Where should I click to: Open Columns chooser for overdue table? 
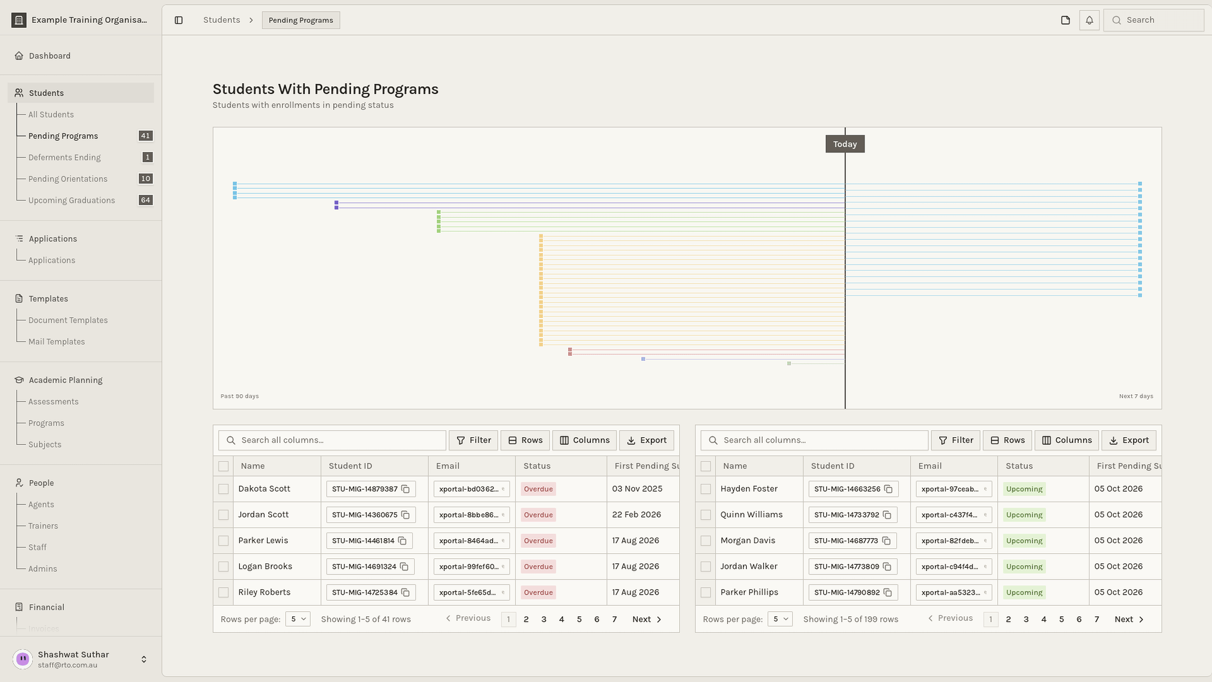584,440
